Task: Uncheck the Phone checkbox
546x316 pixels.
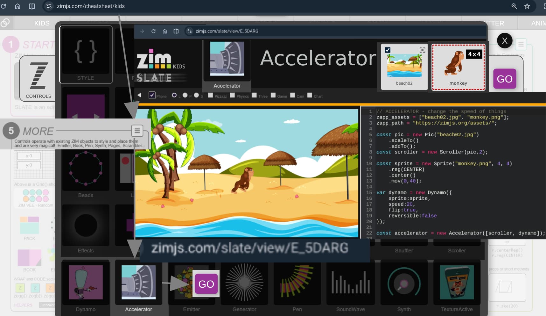Action: (x=152, y=95)
